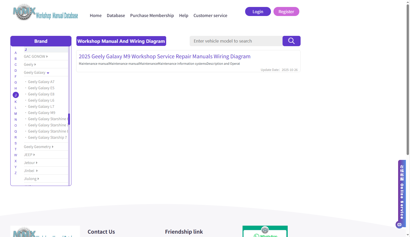The height and width of the screenshot is (237, 410).
Task: Expand the Jetour brand
Action: click(x=31, y=163)
